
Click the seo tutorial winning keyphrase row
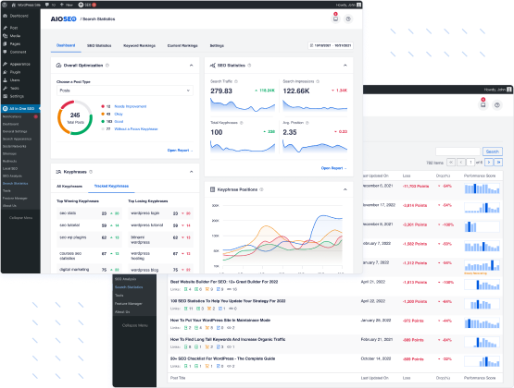point(89,225)
